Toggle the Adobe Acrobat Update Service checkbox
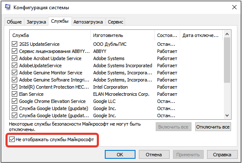 14,58
